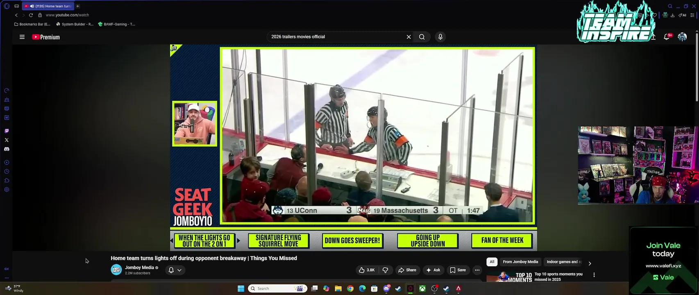Select the Indoor games chip
Viewport: 699px width, 295px height.
[563, 262]
